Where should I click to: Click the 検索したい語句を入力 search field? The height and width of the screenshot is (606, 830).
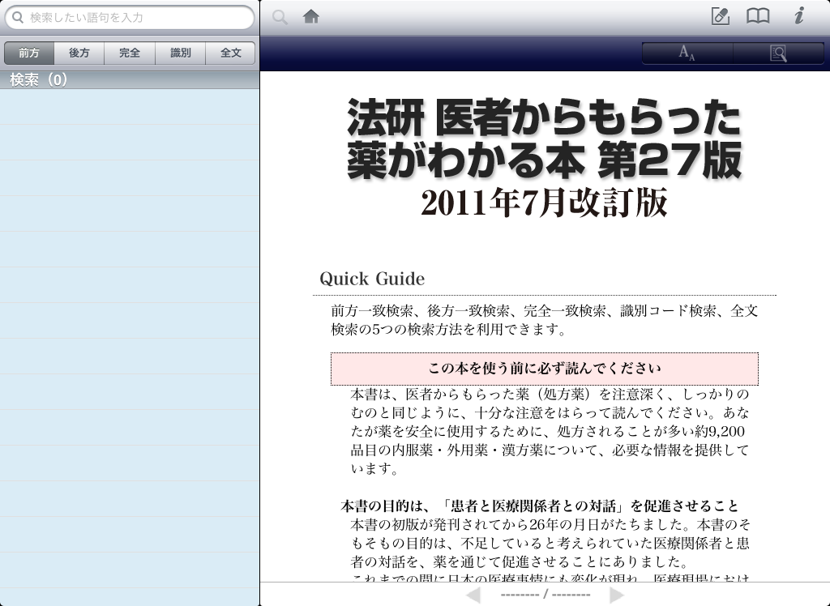point(138,17)
